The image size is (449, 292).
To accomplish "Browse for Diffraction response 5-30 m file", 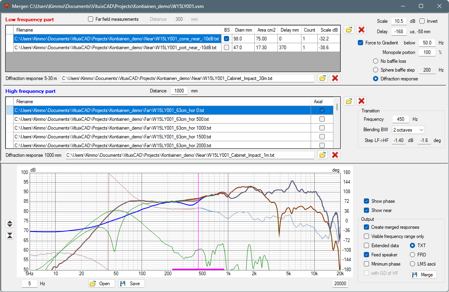I will pyautogui.click(x=322, y=78).
